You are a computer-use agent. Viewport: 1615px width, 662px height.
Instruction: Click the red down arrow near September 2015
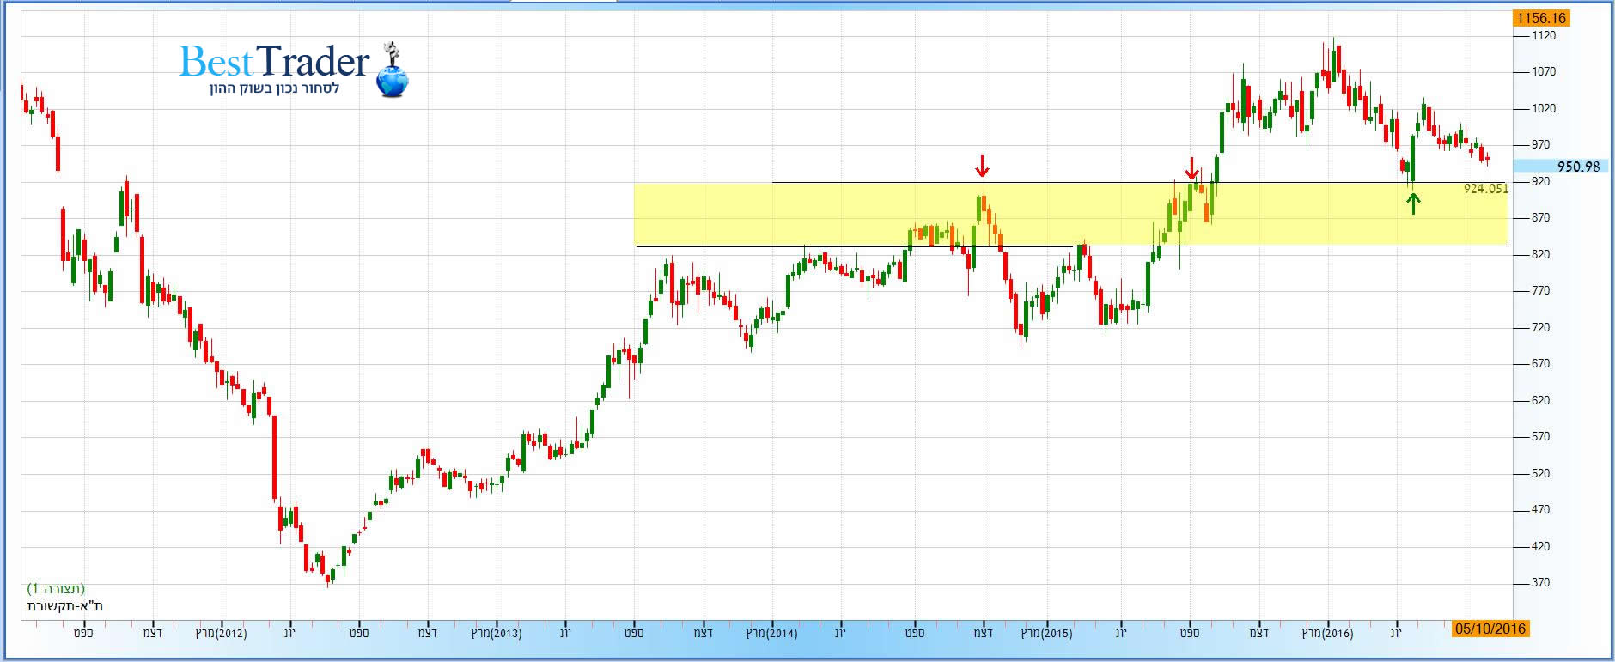(x=1191, y=168)
